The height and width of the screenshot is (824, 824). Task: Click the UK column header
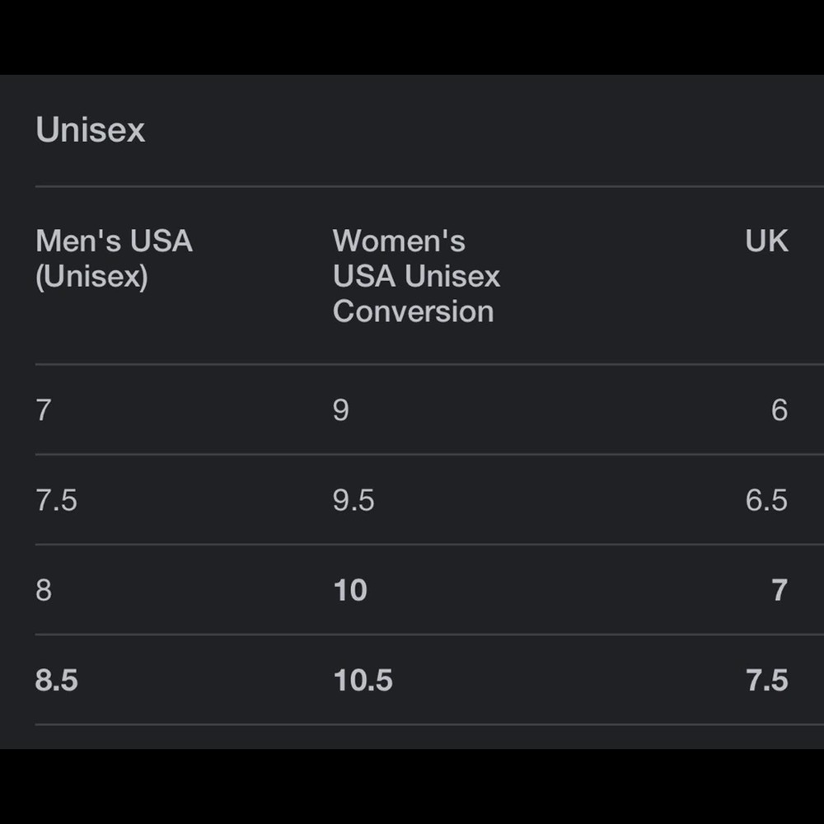pyautogui.click(x=766, y=241)
